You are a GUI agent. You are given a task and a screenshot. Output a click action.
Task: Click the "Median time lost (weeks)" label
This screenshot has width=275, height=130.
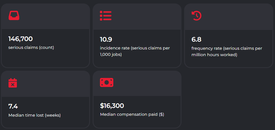point(34,115)
